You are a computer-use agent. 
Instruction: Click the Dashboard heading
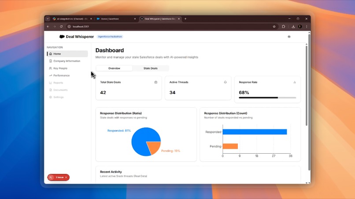[x=110, y=50]
